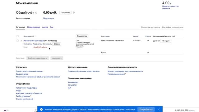
Task: Click the language flag icon at bottom left
Action: coord(5,110)
